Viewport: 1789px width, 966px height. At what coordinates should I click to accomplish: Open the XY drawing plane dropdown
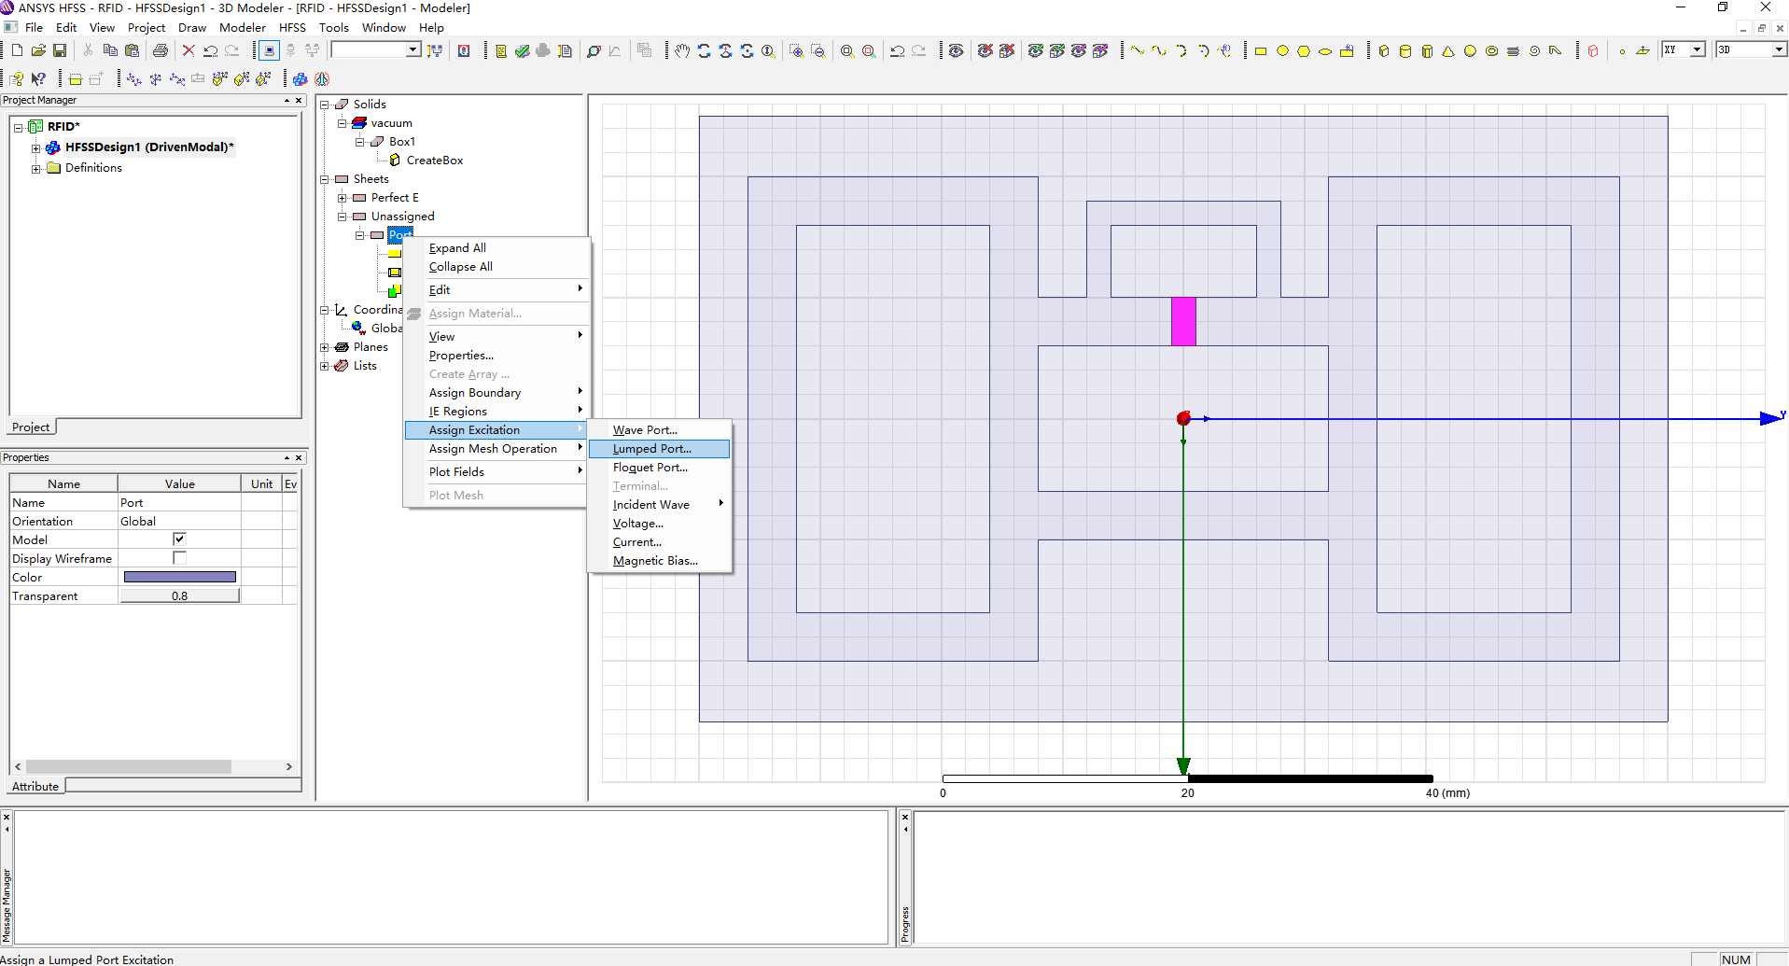coord(1698,50)
